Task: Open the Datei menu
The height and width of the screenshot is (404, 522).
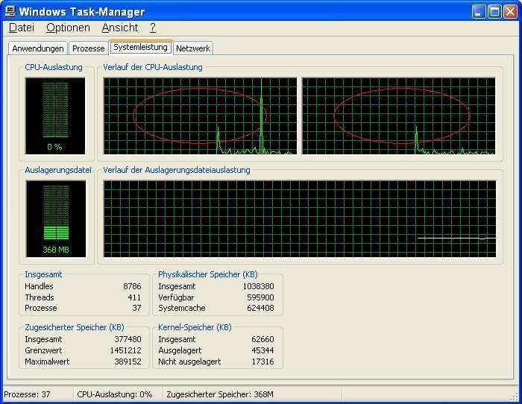Action: (22, 28)
